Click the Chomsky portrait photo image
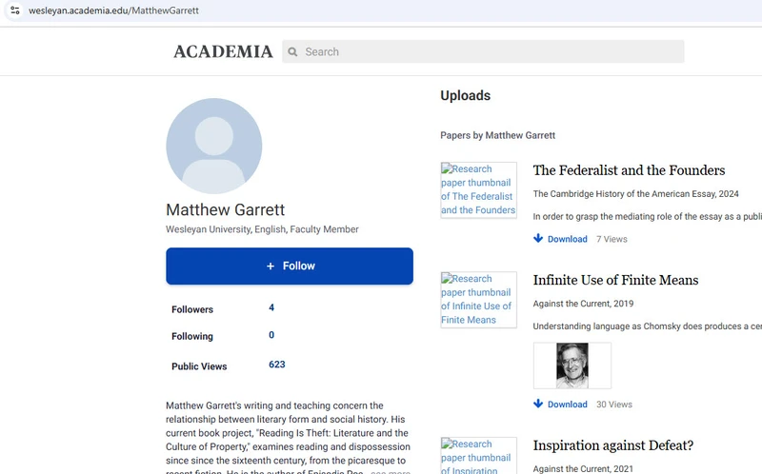The width and height of the screenshot is (762, 474). point(572,365)
